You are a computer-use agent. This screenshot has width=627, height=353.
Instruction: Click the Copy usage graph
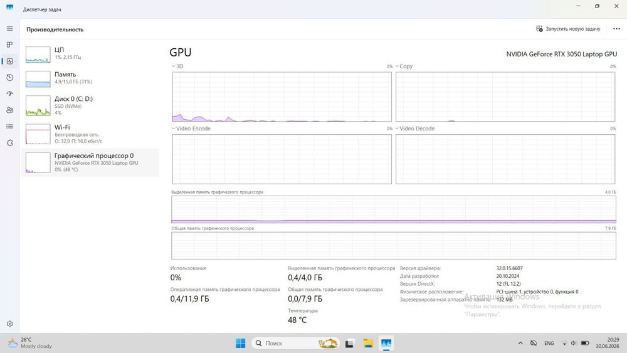(x=505, y=97)
